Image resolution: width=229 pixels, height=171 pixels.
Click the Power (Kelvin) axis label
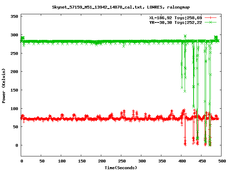[x=4, y=85]
